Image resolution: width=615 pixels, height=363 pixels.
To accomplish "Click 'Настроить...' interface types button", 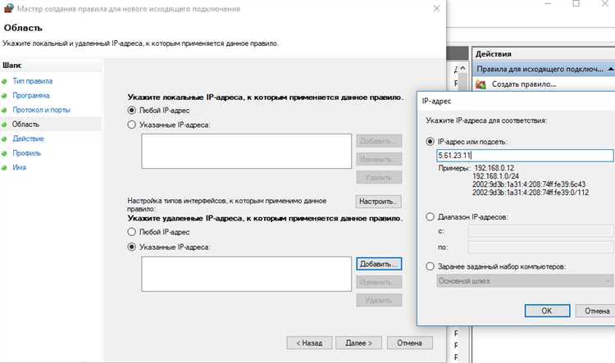I will [x=379, y=202].
